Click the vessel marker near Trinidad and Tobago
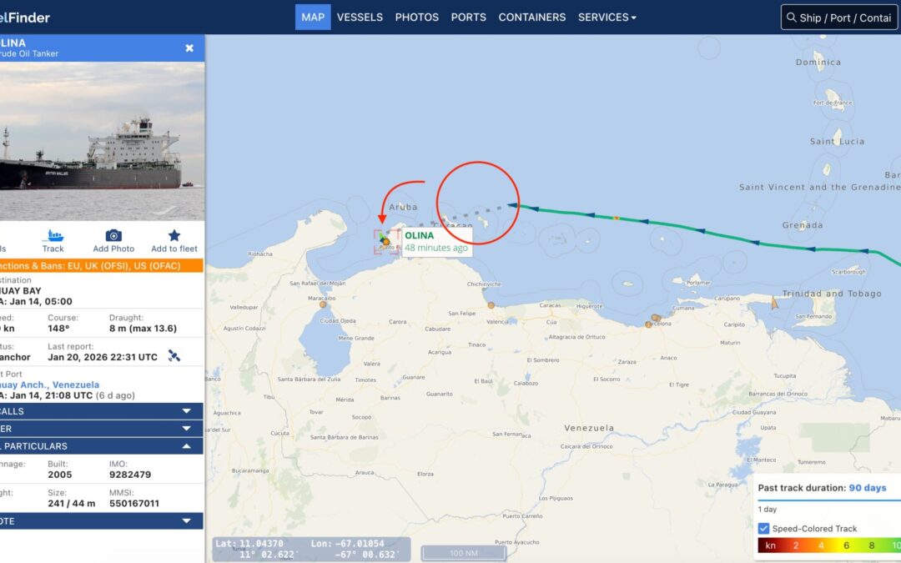 click(x=774, y=303)
